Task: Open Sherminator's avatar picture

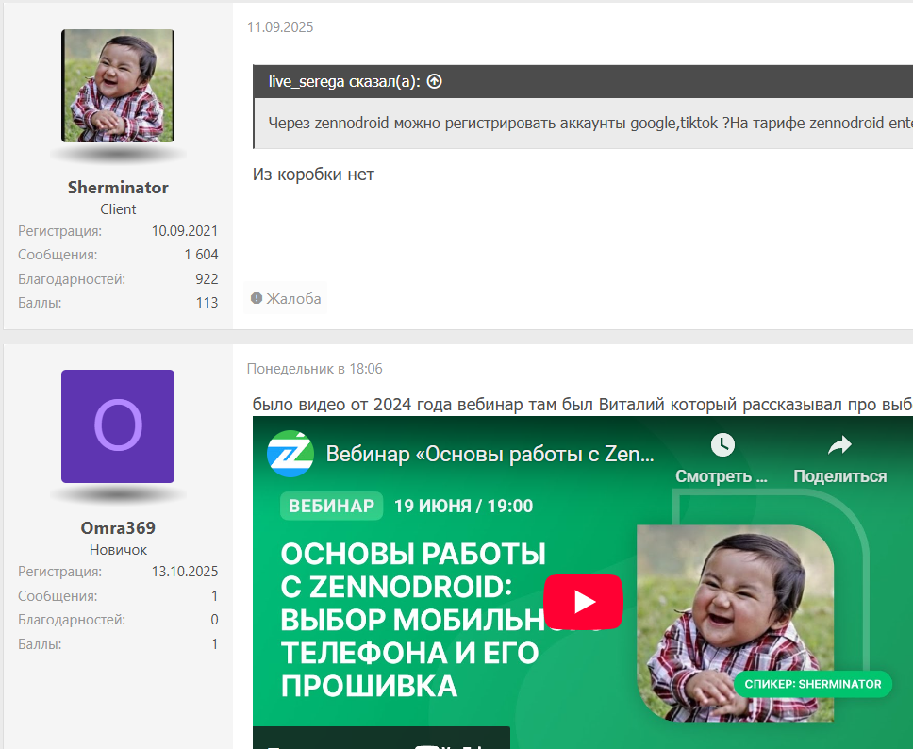Action: click(118, 86)
